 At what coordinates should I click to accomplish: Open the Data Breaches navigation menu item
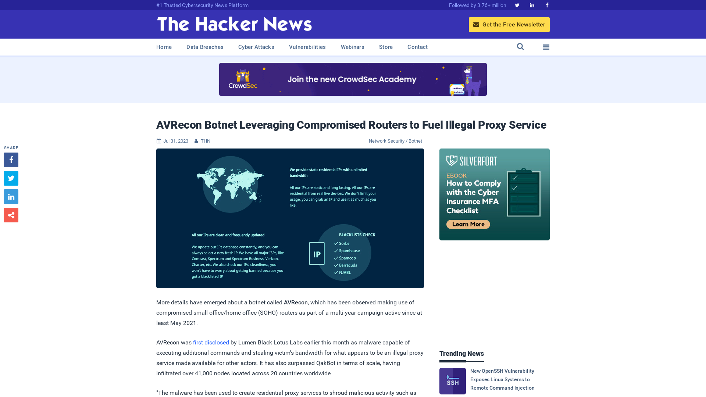click(x=204, y=47)
